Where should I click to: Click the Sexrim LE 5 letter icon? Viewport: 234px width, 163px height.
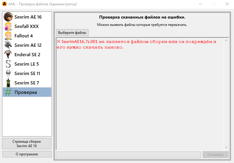(x=8, y=64)
